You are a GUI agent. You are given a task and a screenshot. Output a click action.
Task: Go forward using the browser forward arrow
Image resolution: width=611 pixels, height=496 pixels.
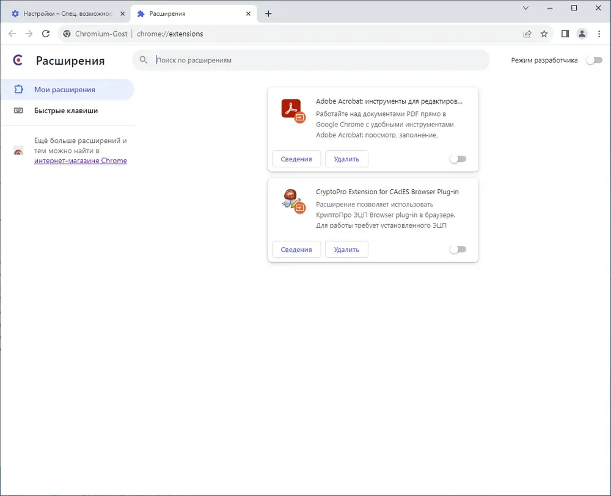click(x=29, y=34)
